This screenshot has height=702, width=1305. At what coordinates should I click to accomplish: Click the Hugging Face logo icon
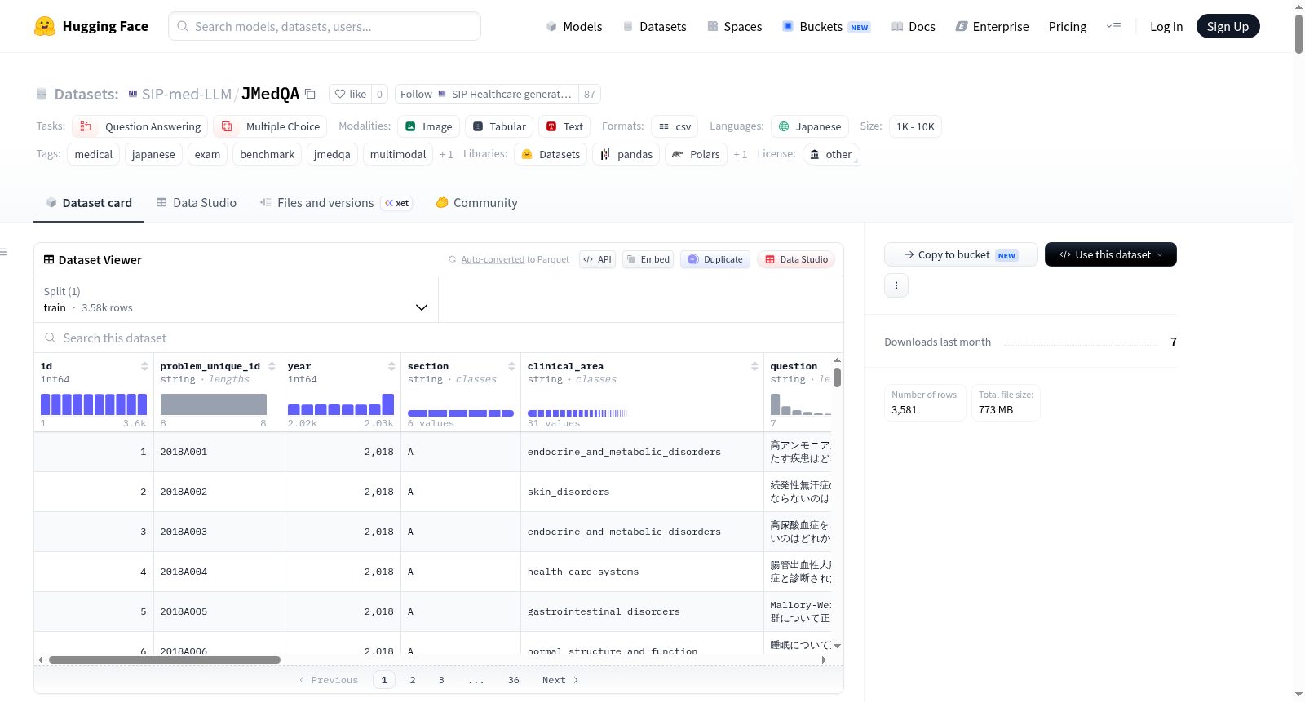click(x=45, y=26)
